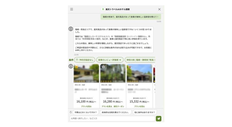This screenshot has width=232, height=127.
Task: Open the rank 3 hotel photo
Action: coord(139,74)
